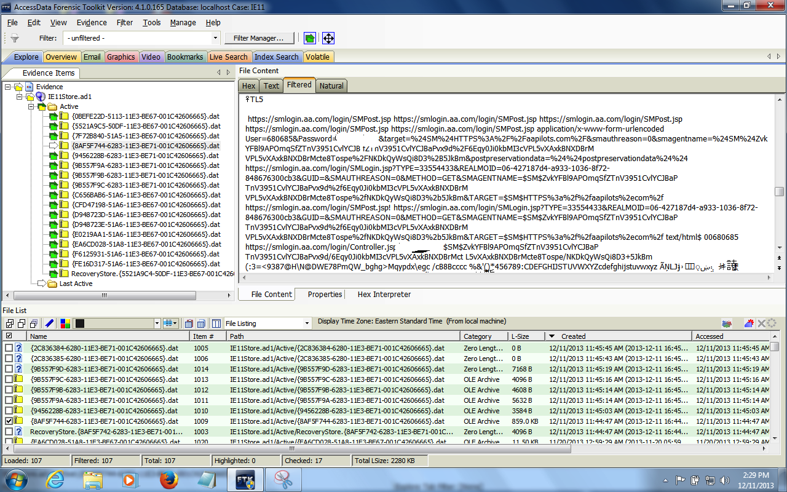Screen dimensions: 787x492
Task: Open Internet Explorer from the taskbar
Action: point(55,480)
